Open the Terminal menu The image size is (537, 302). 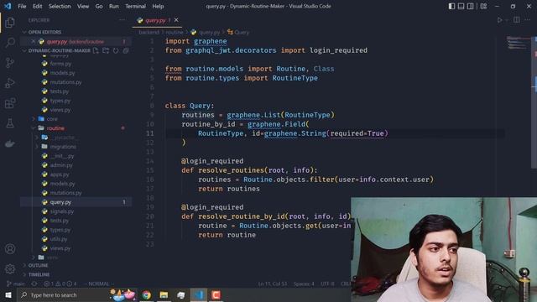[x=135, y=6]
